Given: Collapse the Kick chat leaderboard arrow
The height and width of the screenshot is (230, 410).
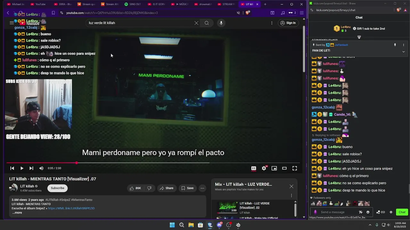Looking at the screenshot, I should [359, 37].
